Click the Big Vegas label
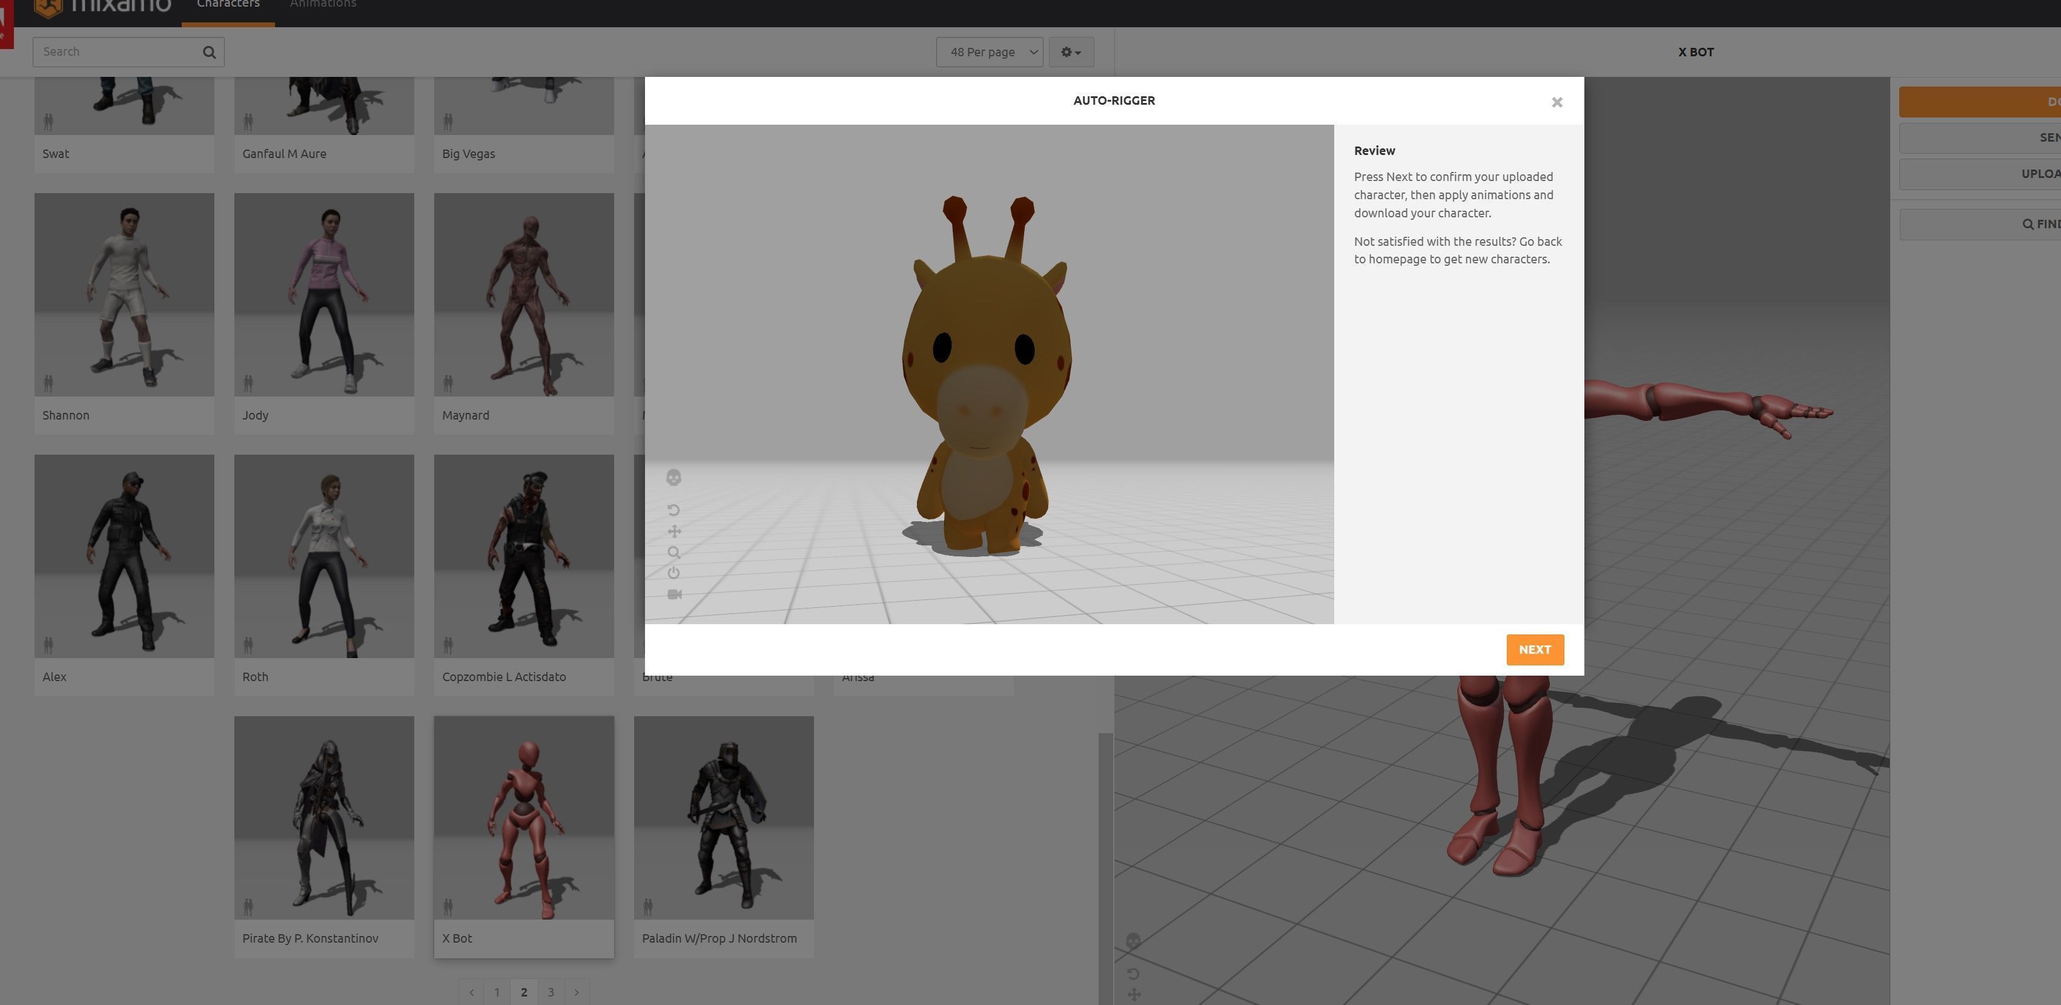The width and height of the screenshot is (2061, 1005). (469, 154)
